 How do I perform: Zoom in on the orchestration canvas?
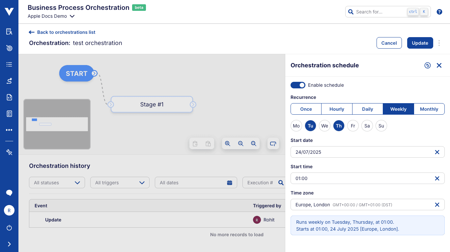(228, 143)
